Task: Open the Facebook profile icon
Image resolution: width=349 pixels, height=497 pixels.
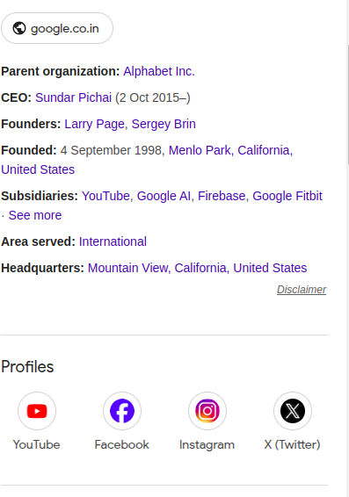Action: tap(122, 411)
